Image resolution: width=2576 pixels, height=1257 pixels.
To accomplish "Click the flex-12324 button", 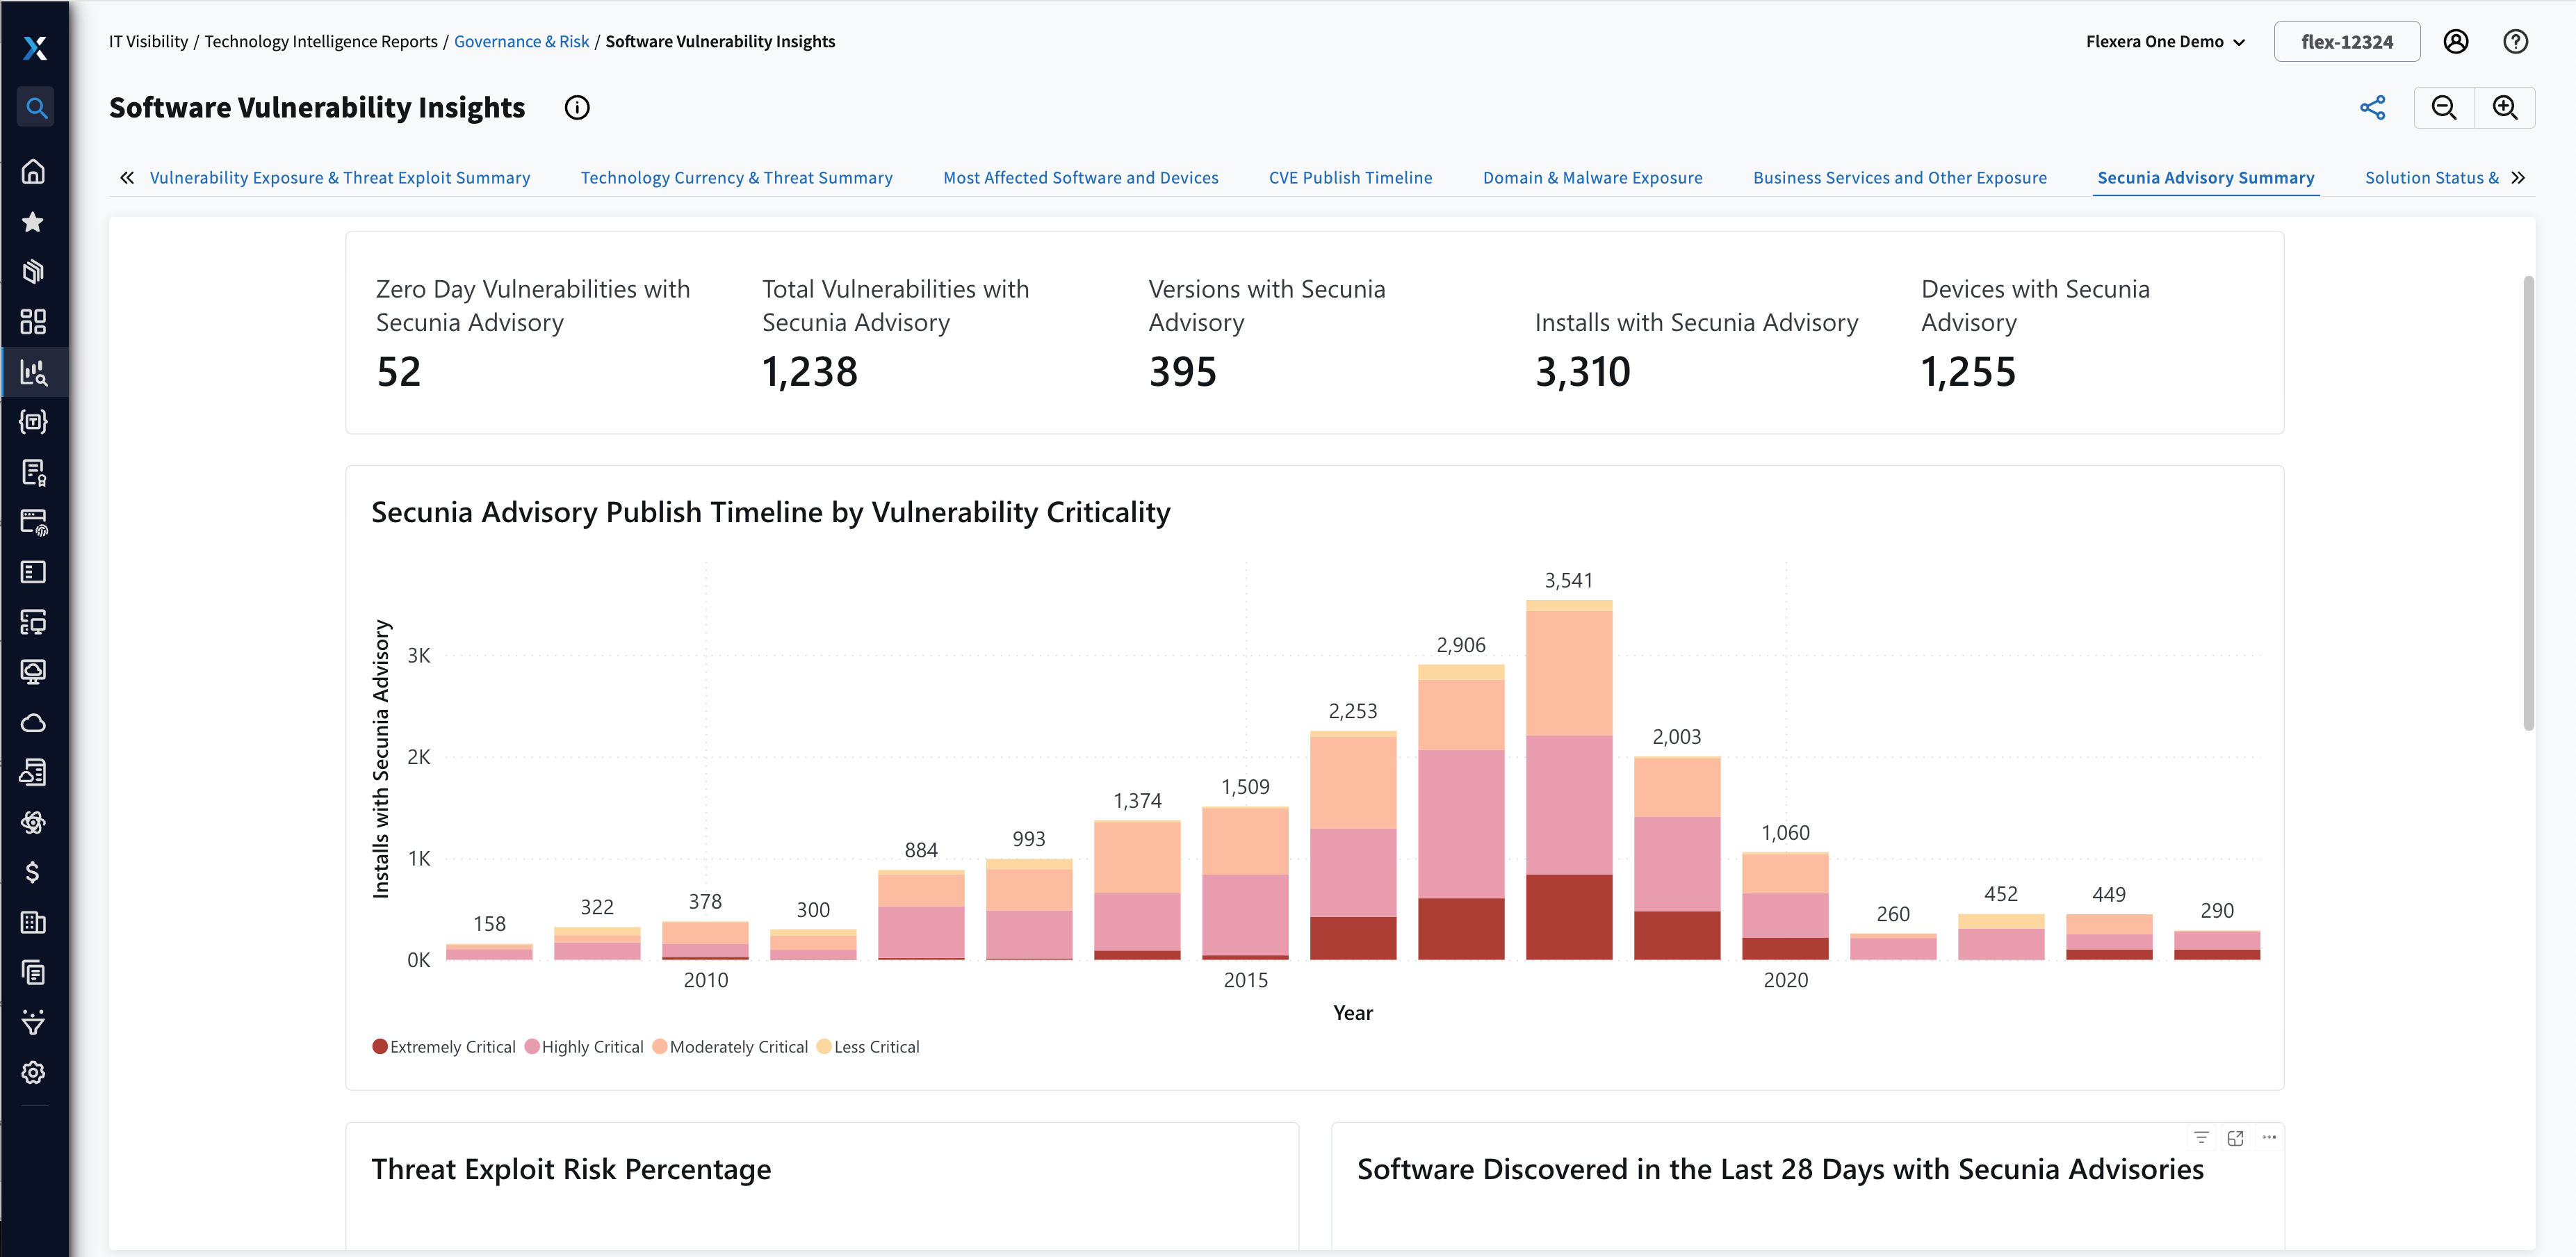I will [2347, 41].
